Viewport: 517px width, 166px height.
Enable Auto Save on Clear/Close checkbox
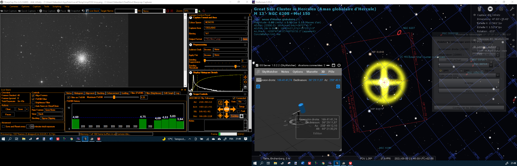(33, 106)
